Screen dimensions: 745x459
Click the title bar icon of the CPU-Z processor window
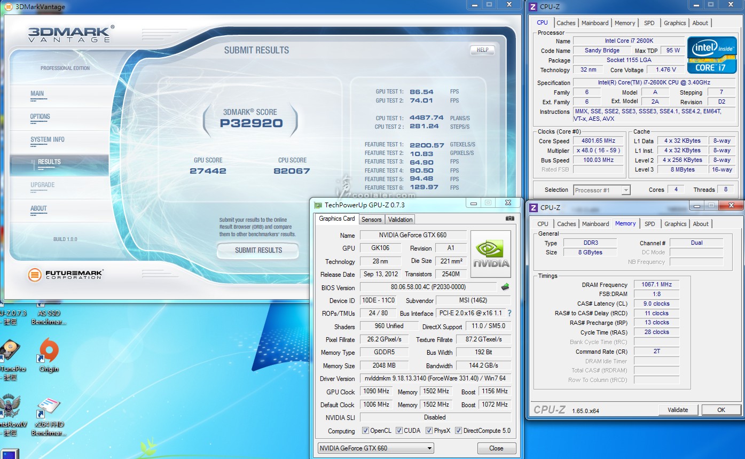(x=533, y=6)
